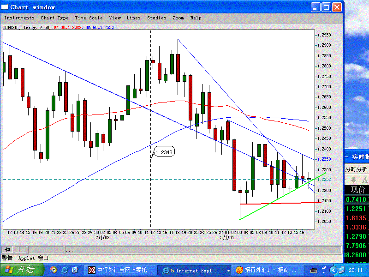Click the 1.2346 price label callout

[x=164, y=152]
